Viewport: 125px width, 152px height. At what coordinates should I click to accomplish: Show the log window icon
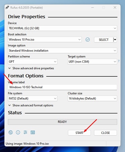[33, 132]
